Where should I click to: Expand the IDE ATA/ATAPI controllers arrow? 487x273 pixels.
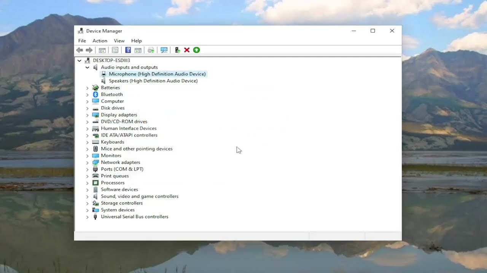87,135
